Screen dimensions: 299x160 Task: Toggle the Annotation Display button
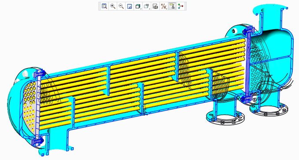(172, 6)
